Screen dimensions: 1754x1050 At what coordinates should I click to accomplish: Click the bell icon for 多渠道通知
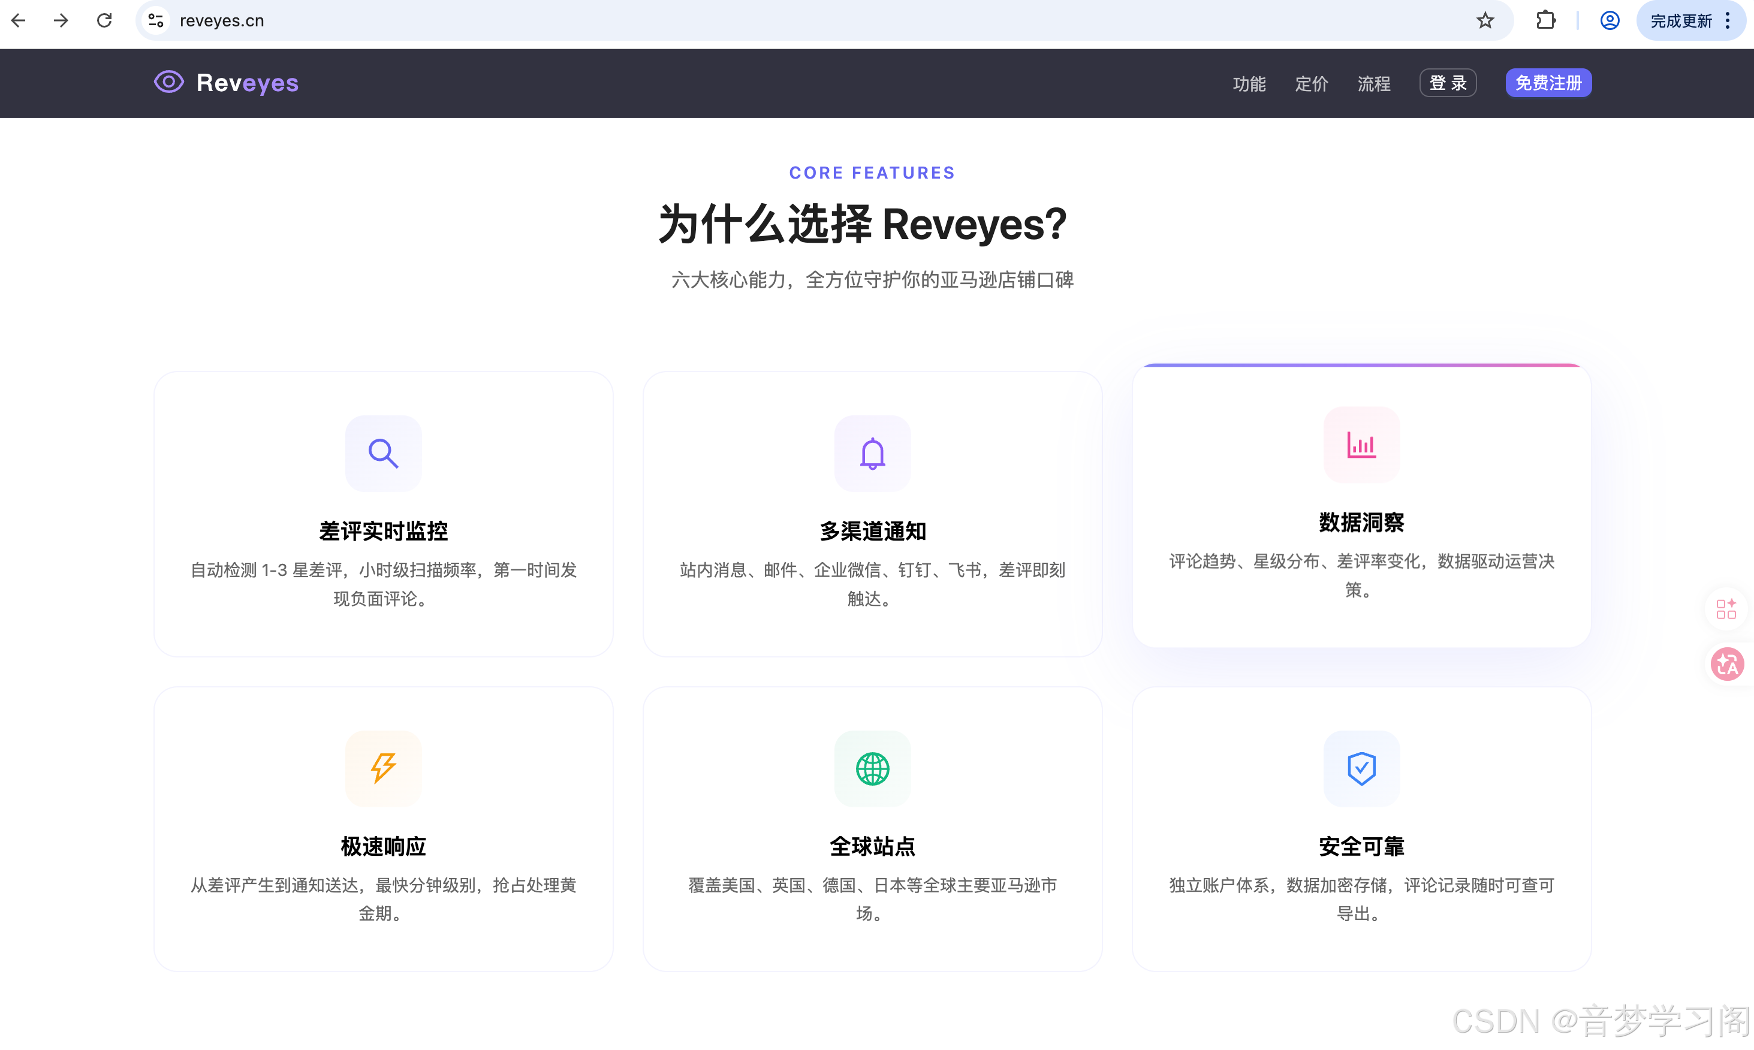872,453
